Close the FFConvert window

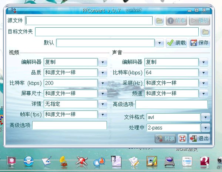click(x=204, y=10)
